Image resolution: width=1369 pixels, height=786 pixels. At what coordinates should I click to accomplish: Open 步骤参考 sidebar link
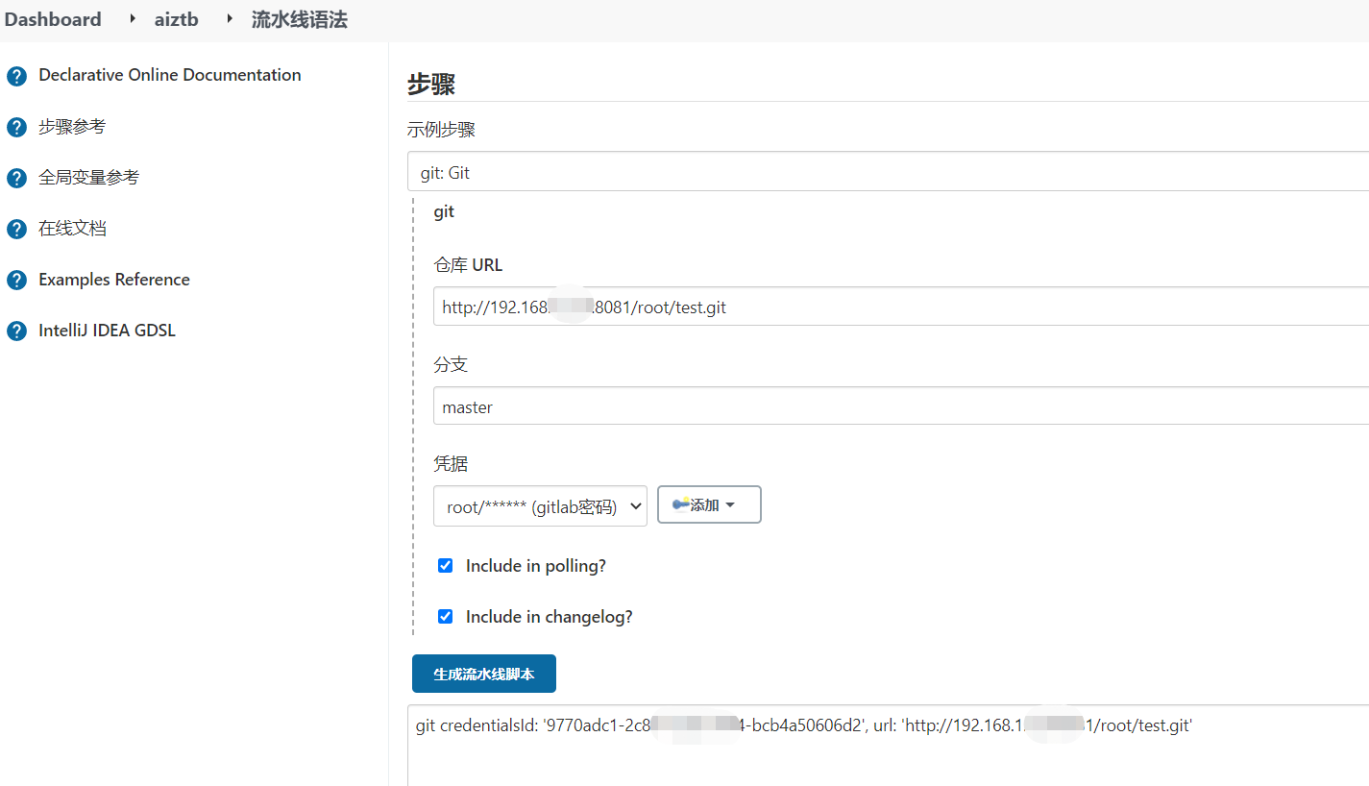click(x=72, y=126)
